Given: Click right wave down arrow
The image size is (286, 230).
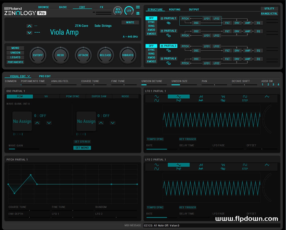Looking at the screenshot, I should tap(113, 123).
